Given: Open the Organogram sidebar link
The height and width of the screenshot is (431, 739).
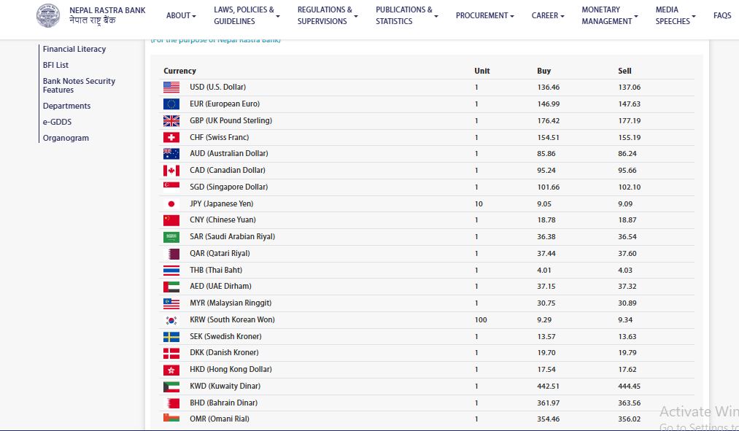Looking at the screenshot, I should pos(66,138).
